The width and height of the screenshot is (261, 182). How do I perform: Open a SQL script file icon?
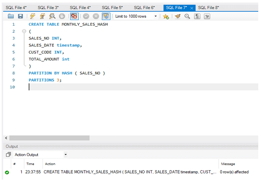(x=11, y=16)
